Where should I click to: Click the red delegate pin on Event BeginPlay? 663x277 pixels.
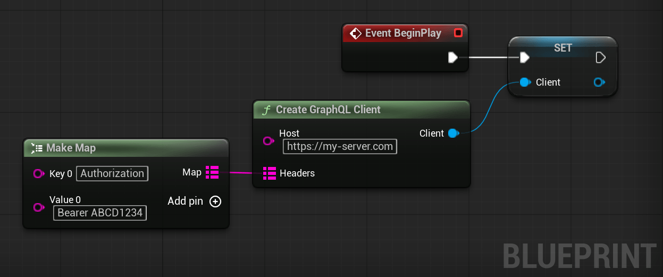(x=458, y=33)
